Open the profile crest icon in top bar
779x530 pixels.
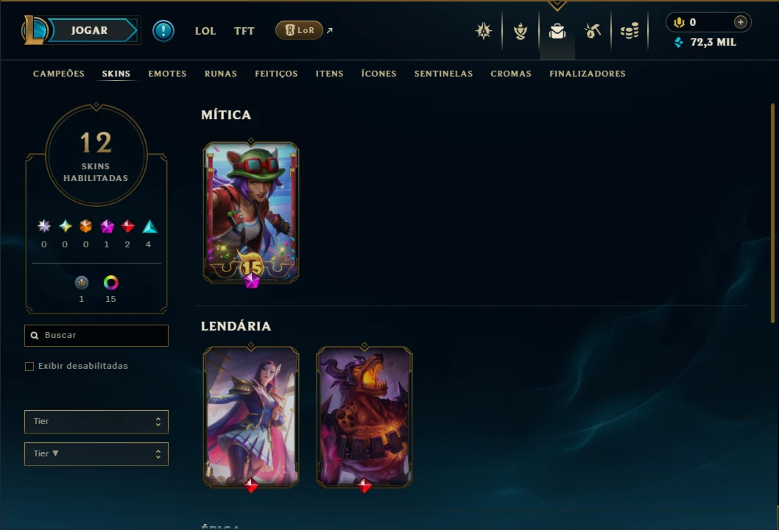pos(484,32)
